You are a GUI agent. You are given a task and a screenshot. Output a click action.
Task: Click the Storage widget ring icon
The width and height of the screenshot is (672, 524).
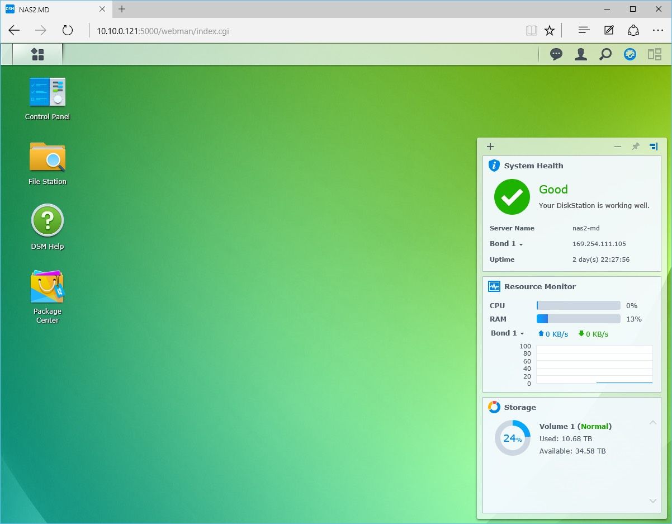click(494, 407)
